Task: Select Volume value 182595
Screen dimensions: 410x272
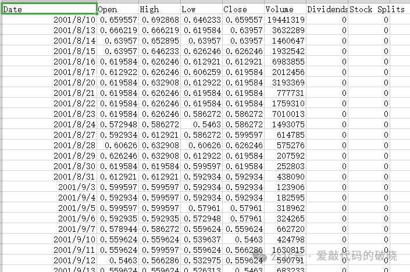Action: [x=286, y=197]
